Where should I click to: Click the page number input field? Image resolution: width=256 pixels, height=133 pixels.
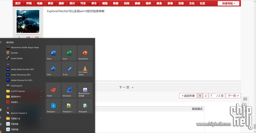(x=213, y=96)
